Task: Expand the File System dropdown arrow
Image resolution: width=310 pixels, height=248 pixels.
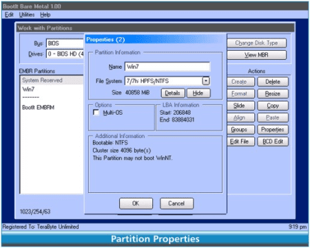Action: tap(206, 81)
